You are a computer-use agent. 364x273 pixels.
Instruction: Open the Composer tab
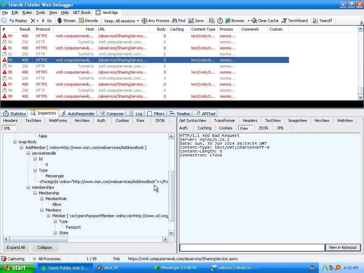(x=112, y=113)
